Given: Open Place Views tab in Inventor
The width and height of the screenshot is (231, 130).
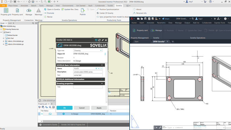Looking at the screenshot, I should tap(13, 6).
